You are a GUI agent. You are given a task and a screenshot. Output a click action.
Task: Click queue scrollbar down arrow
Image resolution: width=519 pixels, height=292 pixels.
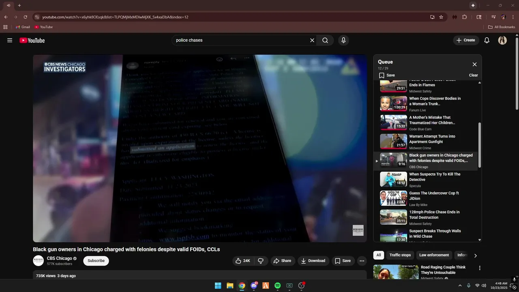480,240
